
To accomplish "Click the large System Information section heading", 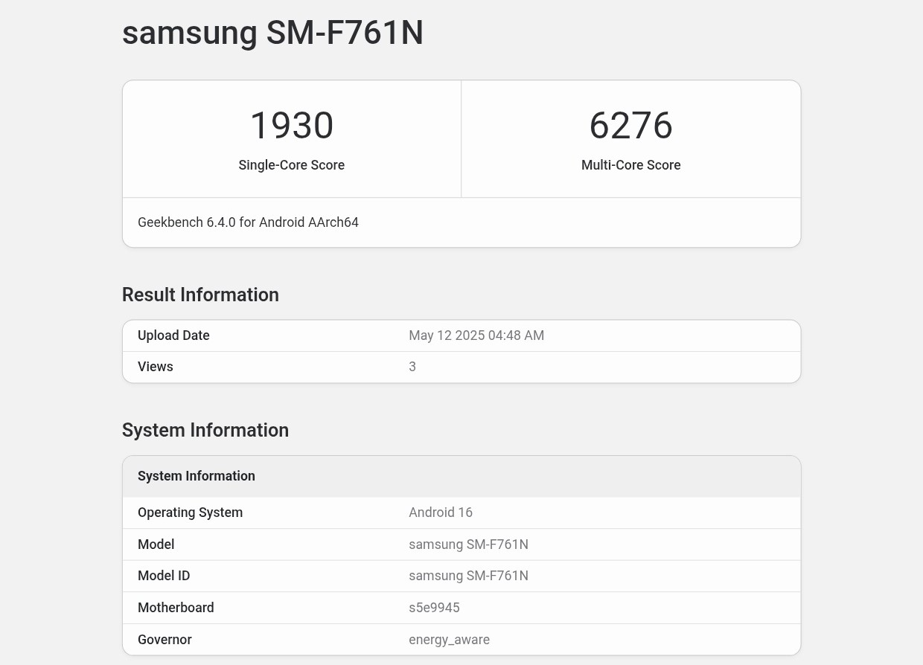I will (x=205, y=430).
